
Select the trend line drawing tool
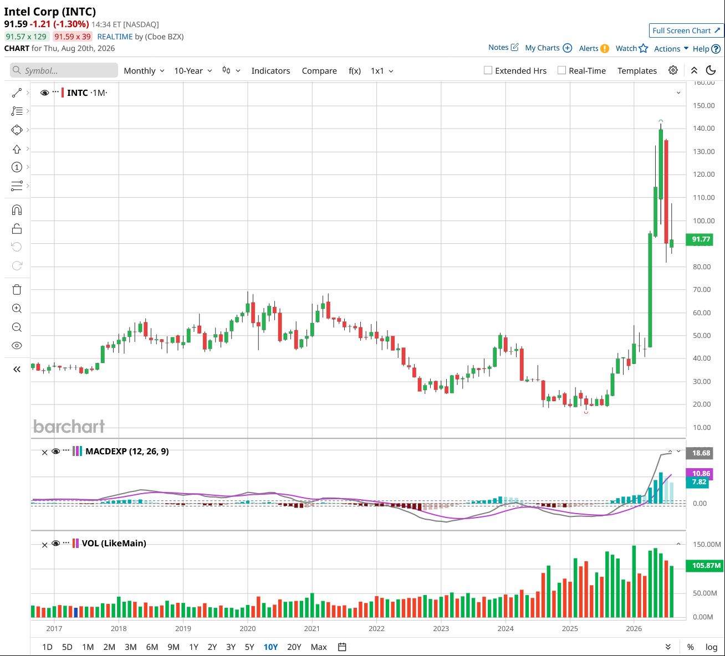(17, 93)
